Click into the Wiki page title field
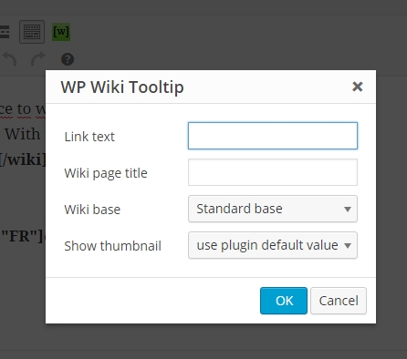Screen dimensions: 407x359 [x=273, y=172]
